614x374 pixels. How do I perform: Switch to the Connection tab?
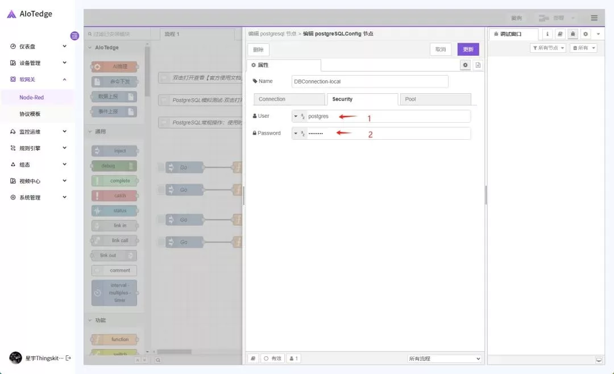289,99
